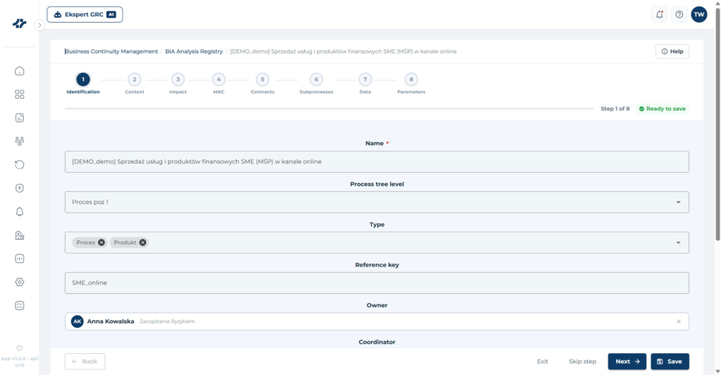Image resolution: width=721 pixels, height=375 pixels.
Task: Click the Next button
Action: (x=627, y=362)
